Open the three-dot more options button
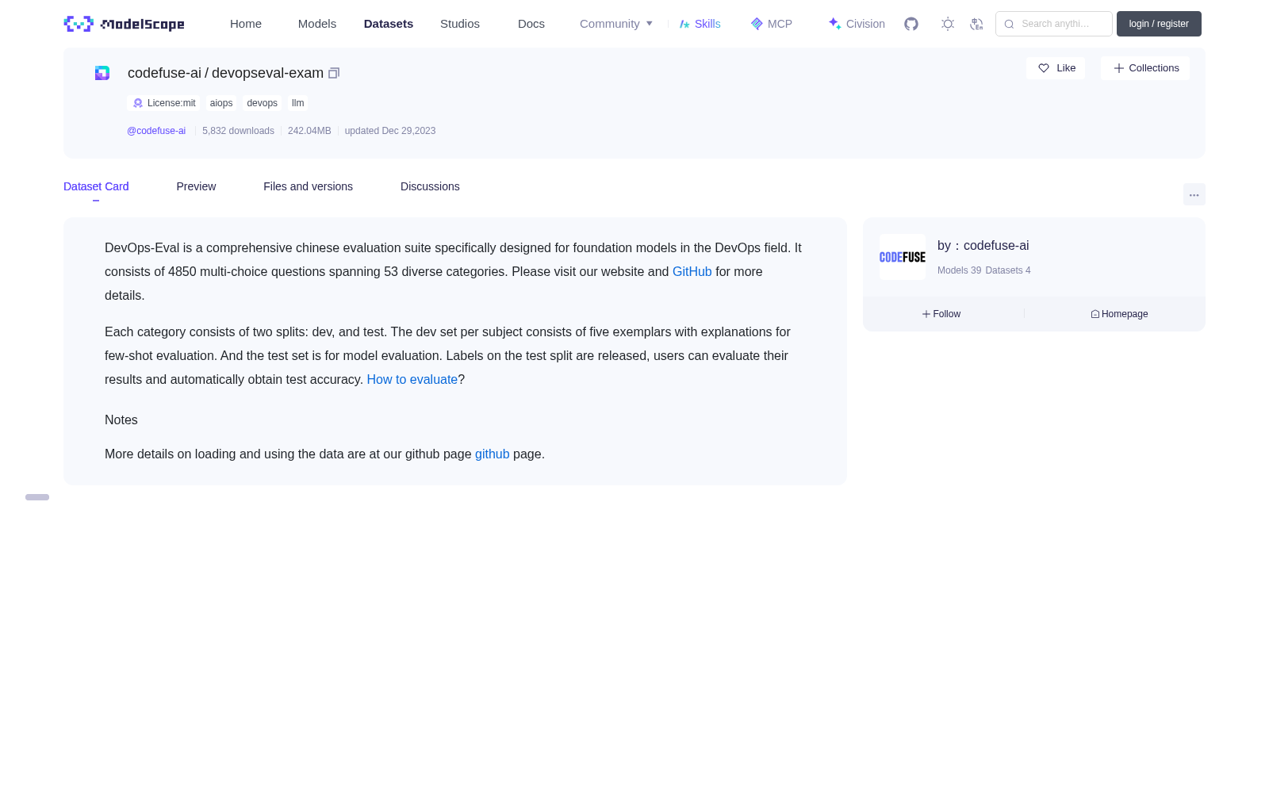The width and height of the screenshot is (1269, 793). click(x=1194, y=195)
